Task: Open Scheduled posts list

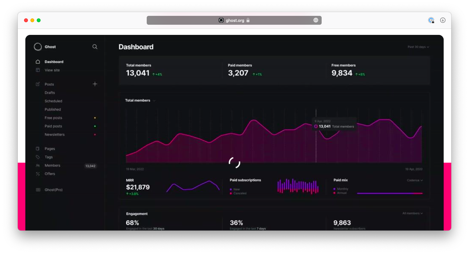Action: (x=53, y=101)
